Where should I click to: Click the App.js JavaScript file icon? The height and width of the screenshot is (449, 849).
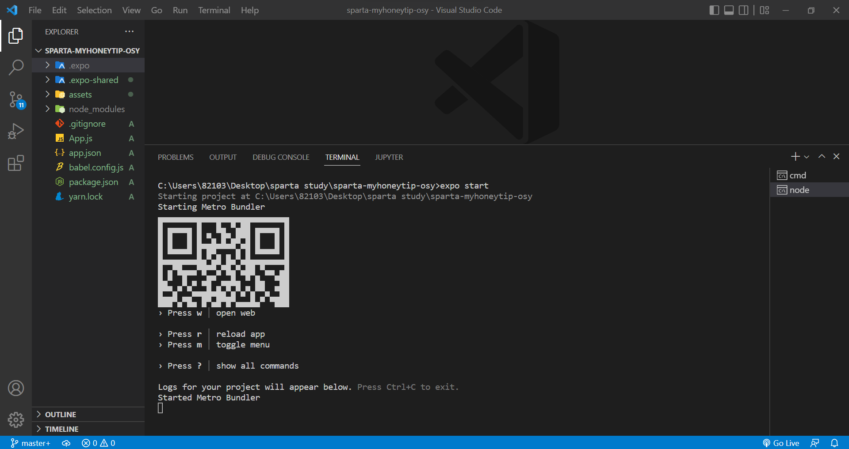coord(60,138)
